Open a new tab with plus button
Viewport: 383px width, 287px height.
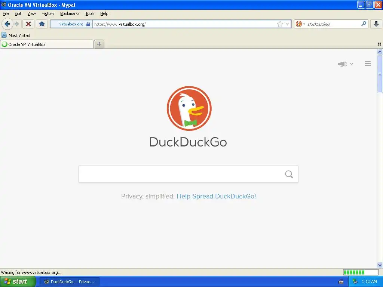[x=99, y=44]
